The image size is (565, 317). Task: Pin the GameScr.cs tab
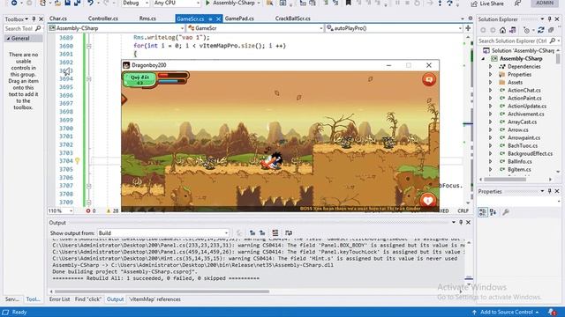click(210, 18)
